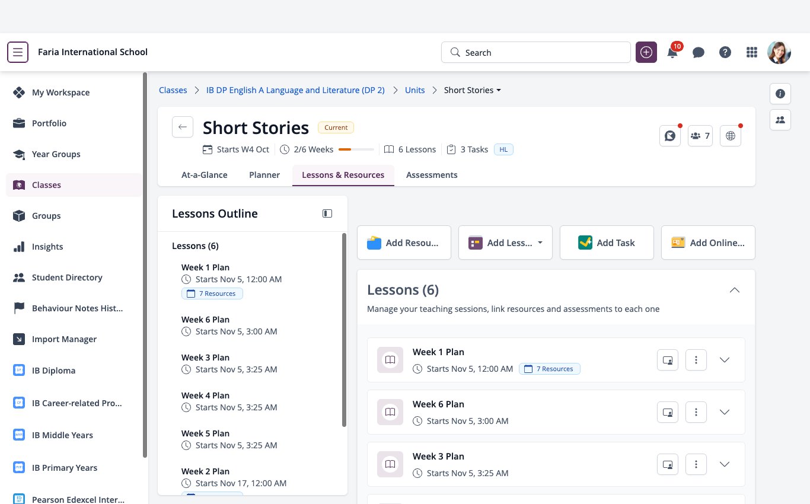Open the Short Stories breadcrumb dropdown
This screenshot has height=504, width=810.
click(x=473, y=90)
